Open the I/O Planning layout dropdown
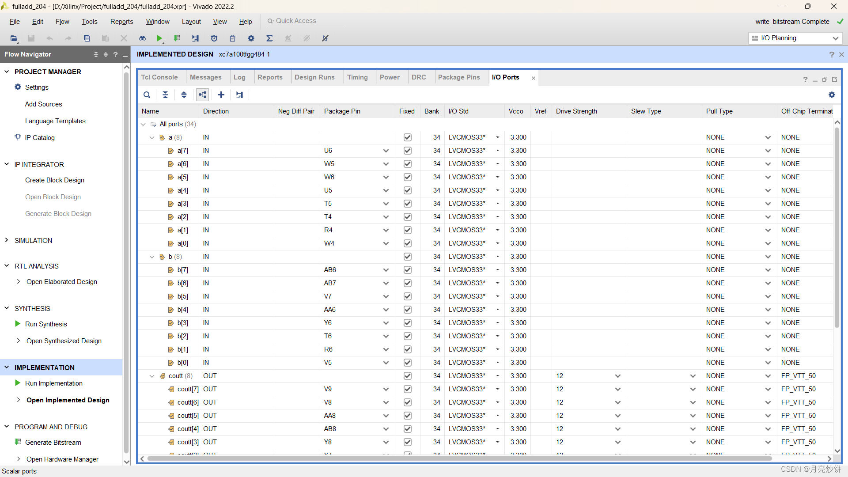Viewport: 848px width, 477px height. [x=795, y=38]
